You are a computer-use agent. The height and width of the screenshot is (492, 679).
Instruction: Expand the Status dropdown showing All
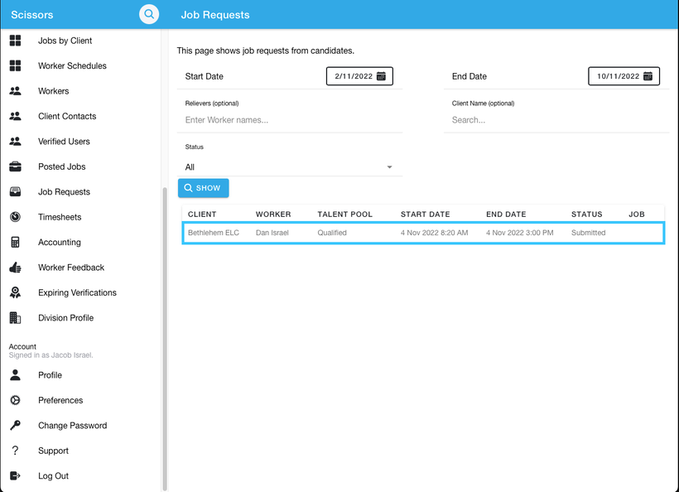click(x=290, y=167)
